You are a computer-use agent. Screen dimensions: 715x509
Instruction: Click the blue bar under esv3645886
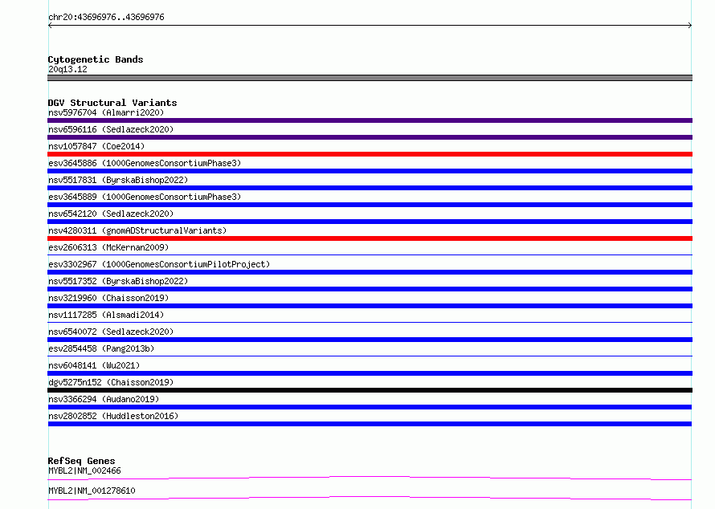370,171
